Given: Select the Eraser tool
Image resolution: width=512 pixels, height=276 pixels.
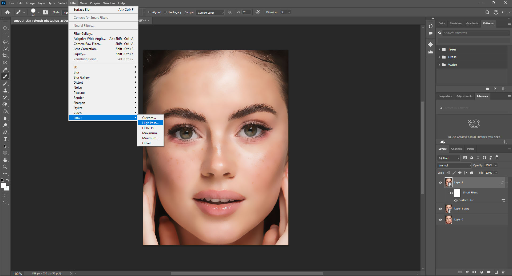Looking at the screenshot, I should 5,104.
